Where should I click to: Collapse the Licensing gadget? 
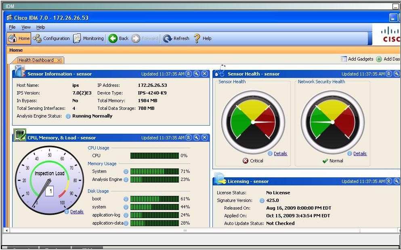389,181
